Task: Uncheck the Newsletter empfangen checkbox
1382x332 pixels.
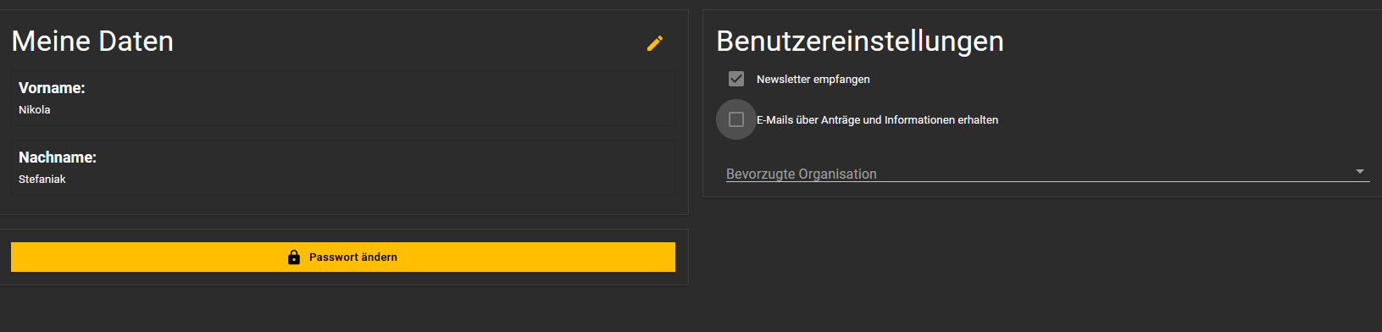Action: [736, 79]
